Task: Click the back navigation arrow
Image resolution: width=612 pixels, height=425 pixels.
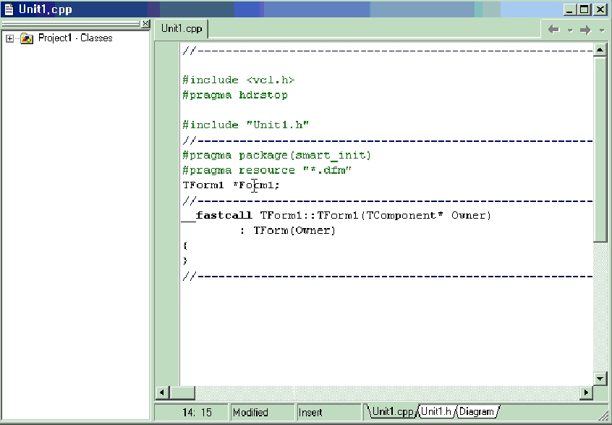Action: pos(553,30)
